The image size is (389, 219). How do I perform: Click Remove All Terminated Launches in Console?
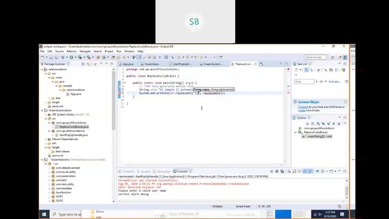[282, 172]
